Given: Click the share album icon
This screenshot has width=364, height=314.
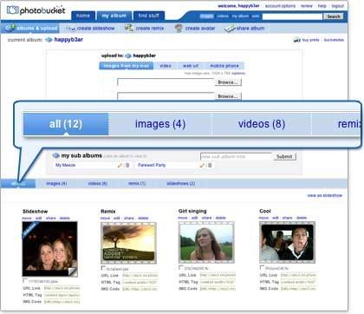Looking at the screenshot, I should (230, 29).
